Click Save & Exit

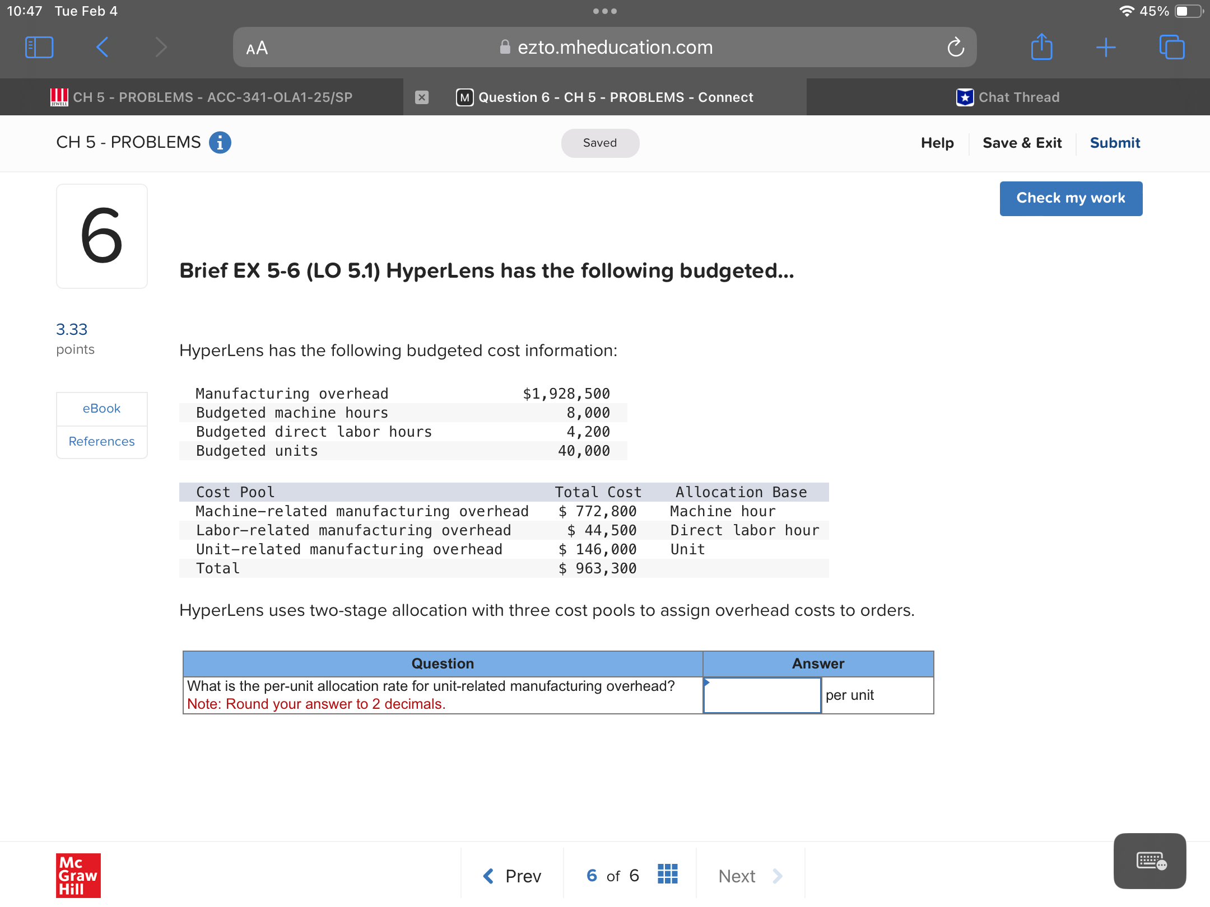(x=1022, y=143)
